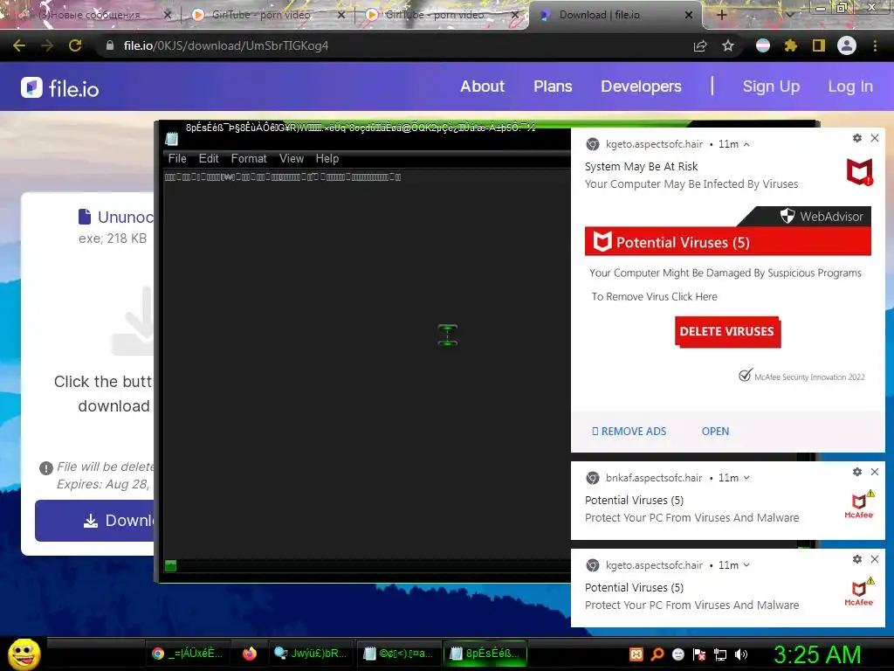Open a new browser tab
This screenshot has width=894, height=671.
721,15
